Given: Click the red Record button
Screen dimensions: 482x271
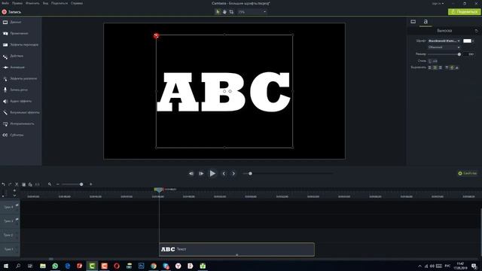Looking at the screenshot, I should (x=11, y=12).
